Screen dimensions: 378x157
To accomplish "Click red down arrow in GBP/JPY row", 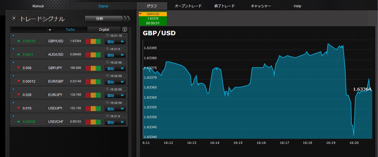I will coord(19,68).
